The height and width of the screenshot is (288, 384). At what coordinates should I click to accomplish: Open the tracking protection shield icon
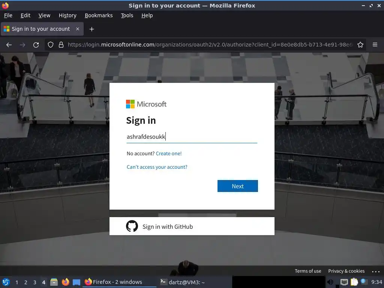point(51,45)
